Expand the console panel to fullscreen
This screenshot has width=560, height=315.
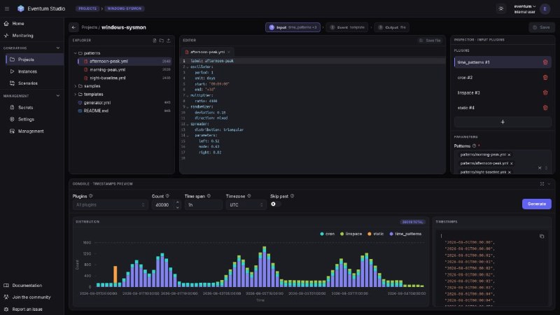pyautogui.click(x=542, y=184)
